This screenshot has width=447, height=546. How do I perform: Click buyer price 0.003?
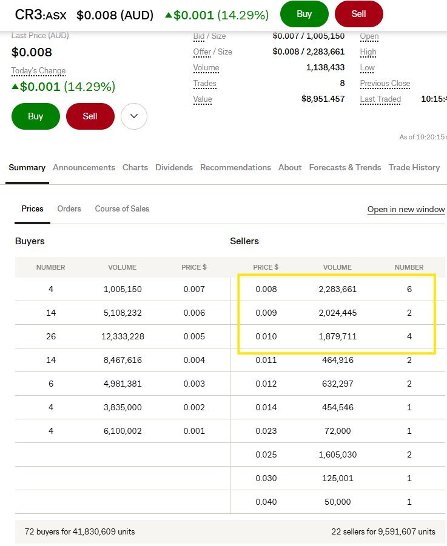pos(194,384)
